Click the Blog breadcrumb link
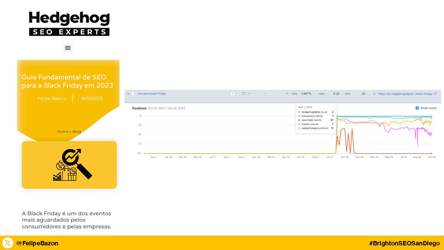Screen dimensions: 444x250 (77, 131)
